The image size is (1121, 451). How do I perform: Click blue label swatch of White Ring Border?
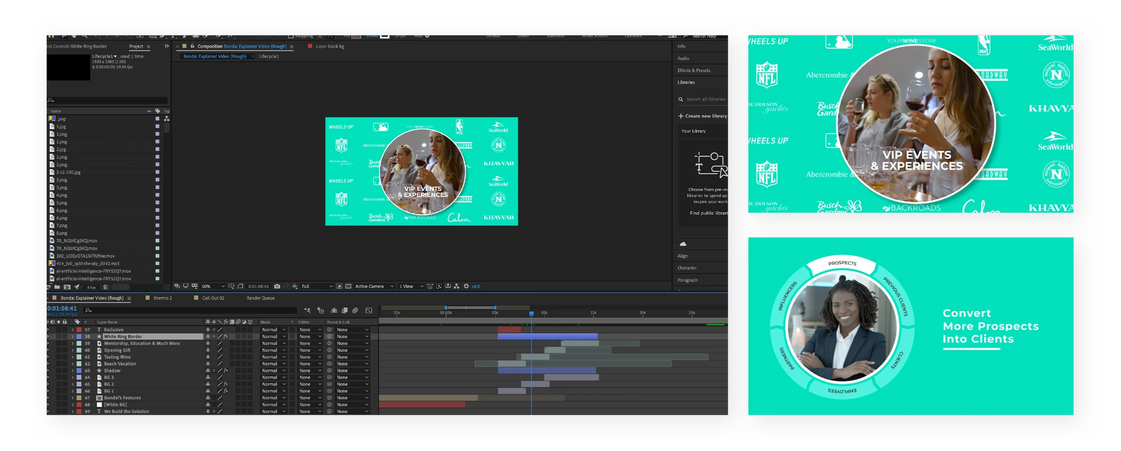click(79, 336)
